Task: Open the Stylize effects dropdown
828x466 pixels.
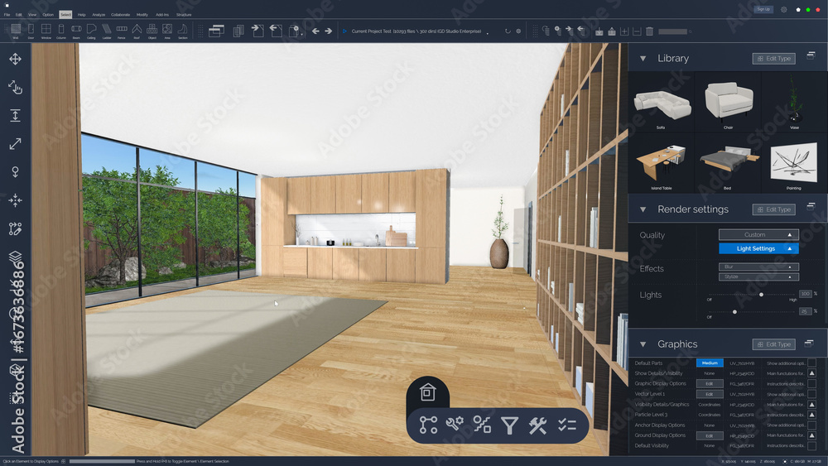Action: click(x=758, y=276)
